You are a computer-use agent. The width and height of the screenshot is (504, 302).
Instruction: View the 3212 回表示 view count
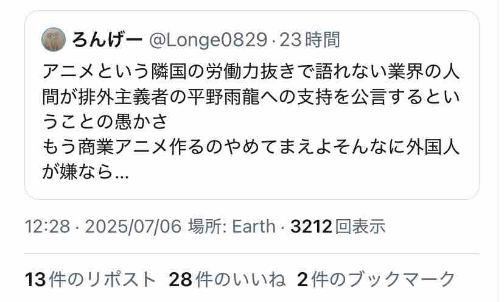(337, 226)
